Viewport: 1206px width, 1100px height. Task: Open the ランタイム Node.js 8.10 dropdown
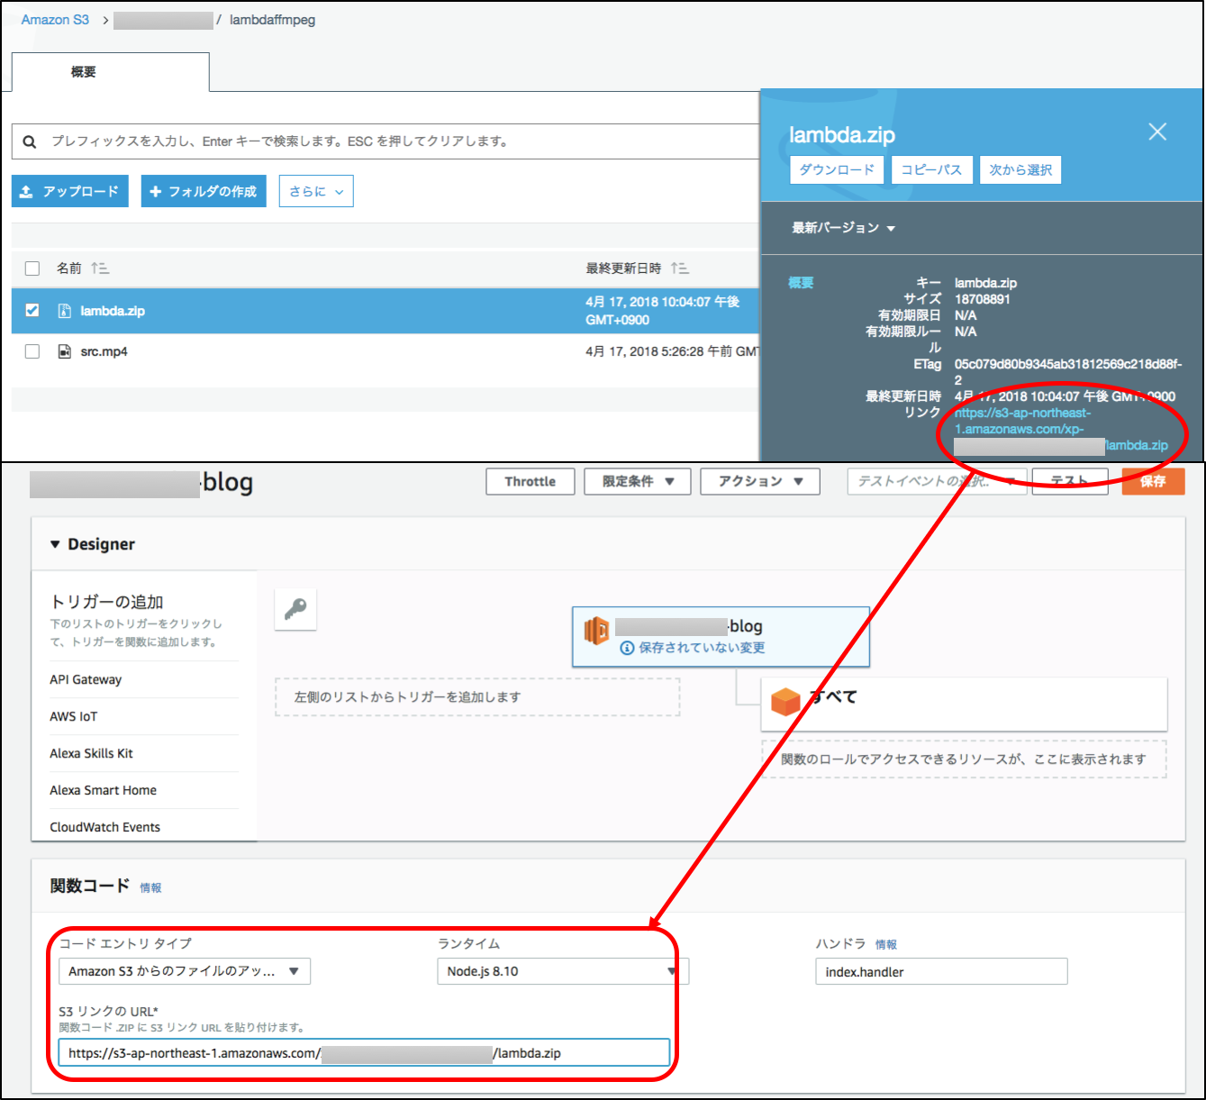pyautogui.click(x=563, y=971)
